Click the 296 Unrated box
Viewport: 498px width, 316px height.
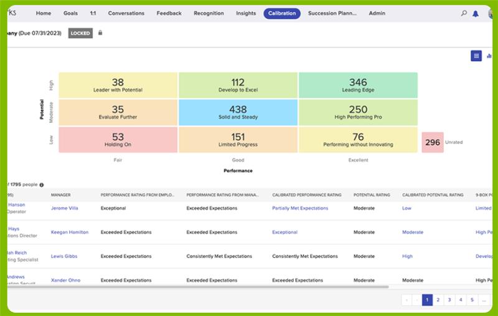point(432,142)
